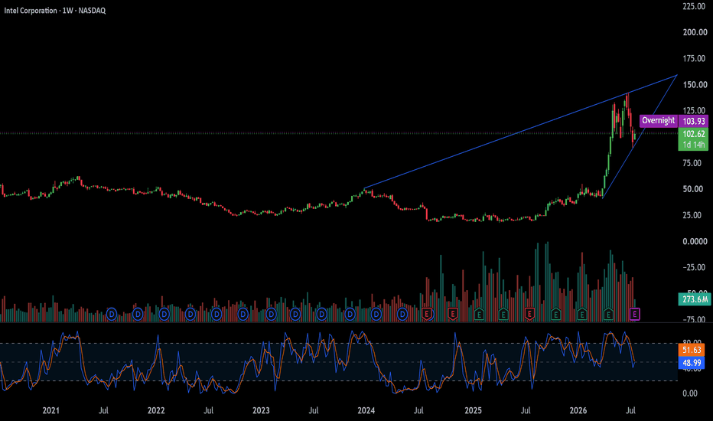
Task: Click the 103.93 overnight price tag
Action: point(693,121)
